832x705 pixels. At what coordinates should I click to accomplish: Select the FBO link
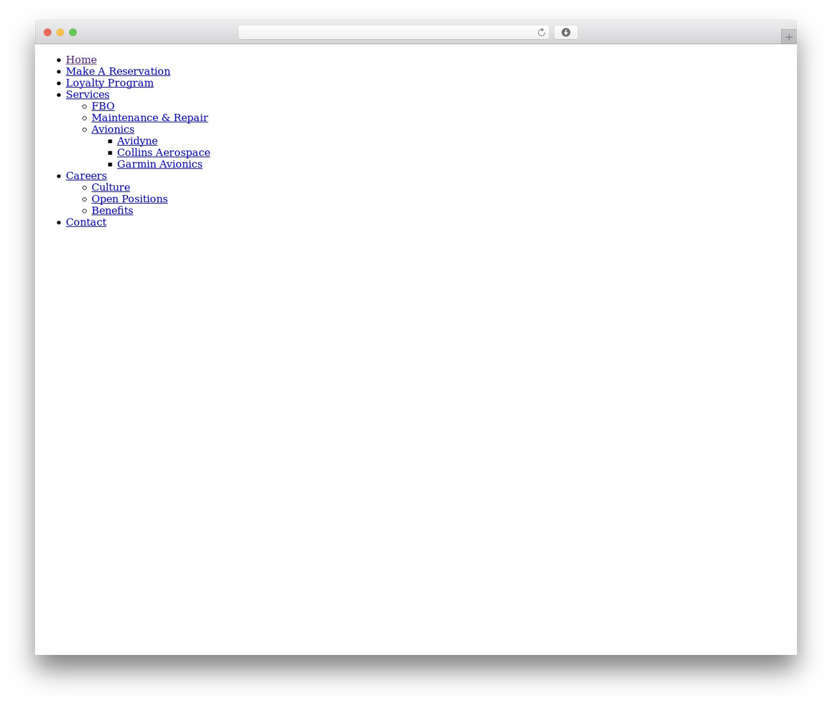point(103,106)
